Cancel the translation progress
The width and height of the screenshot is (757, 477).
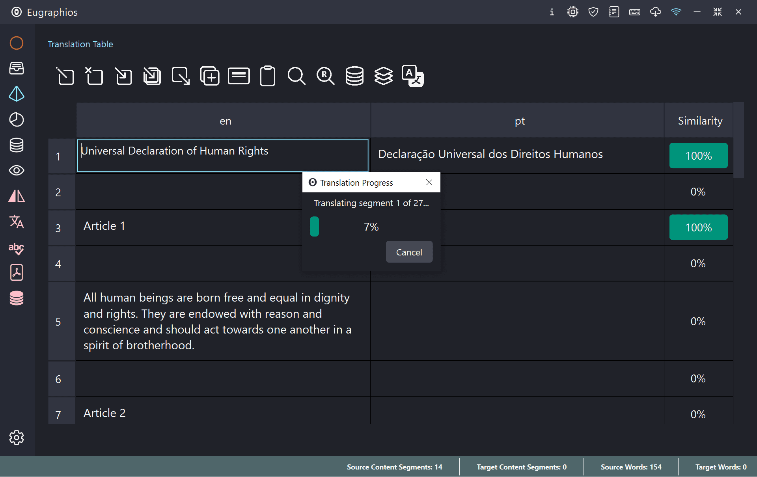(409, 252)
